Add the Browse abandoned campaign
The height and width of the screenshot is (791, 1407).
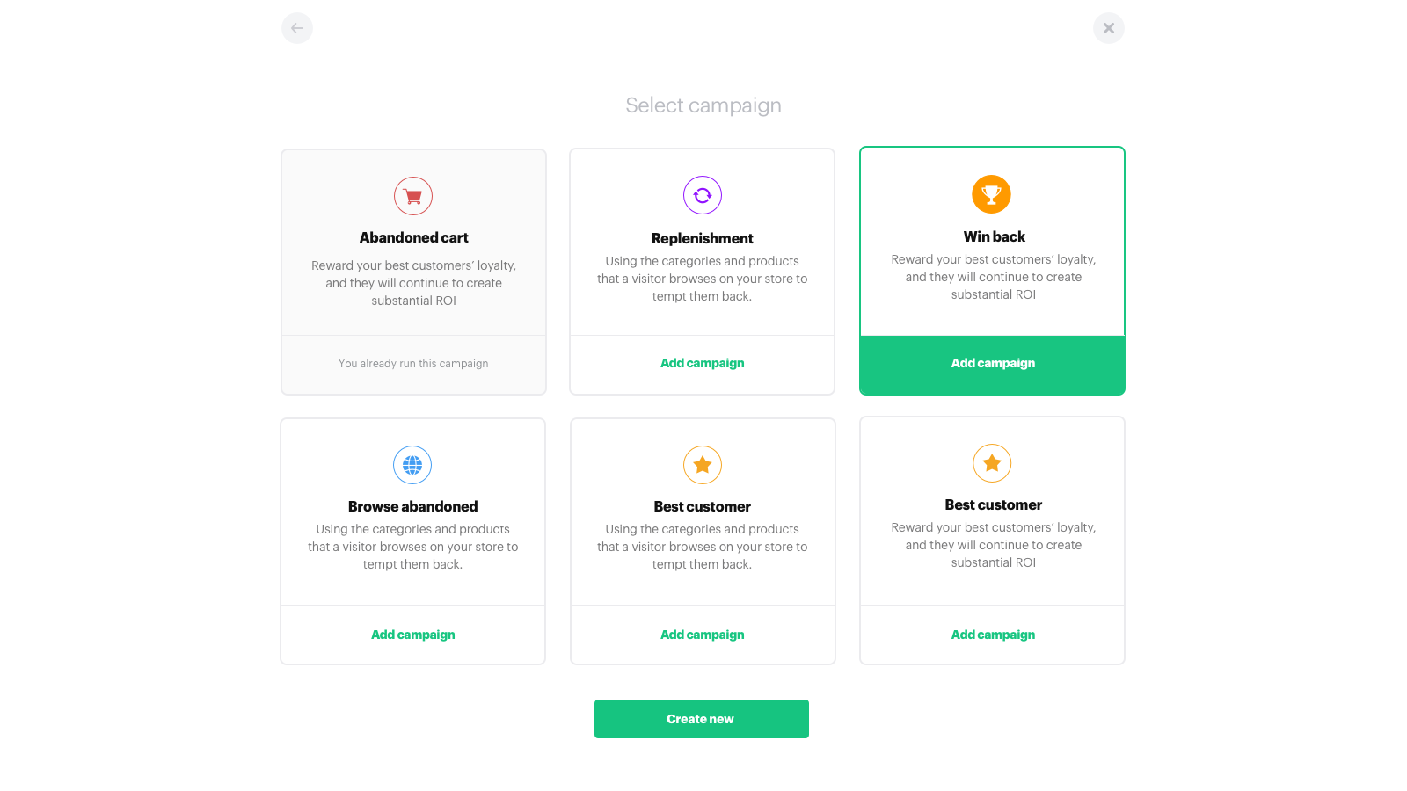[412, 635]
